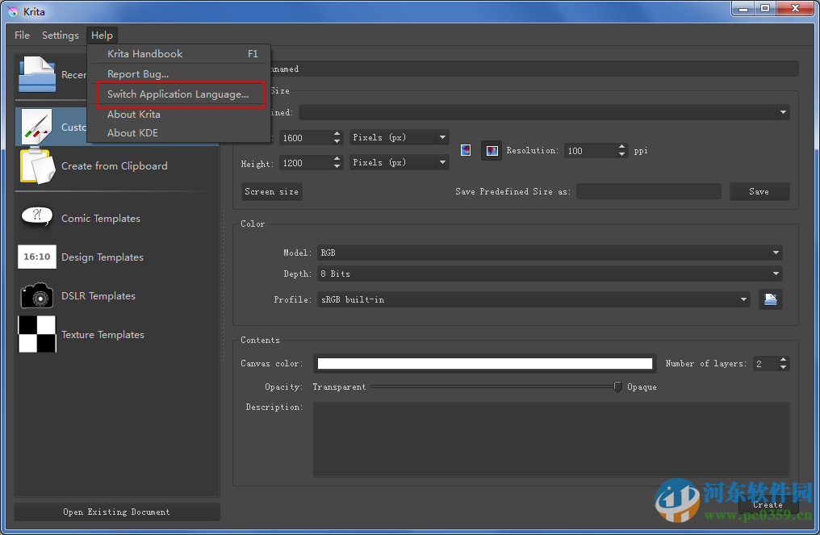Open the color Depth dropdown
This screenshot has height=535, width=820.
(x=549, y=274)
